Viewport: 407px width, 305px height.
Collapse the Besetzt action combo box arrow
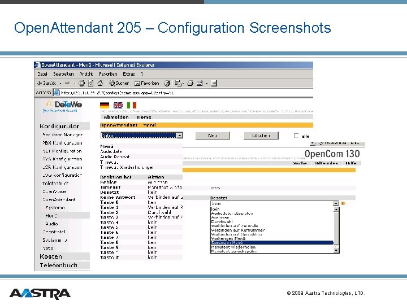click(x=336, y=203)
